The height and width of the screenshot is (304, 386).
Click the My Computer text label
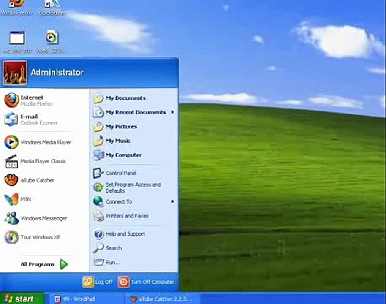click(124, 155)
